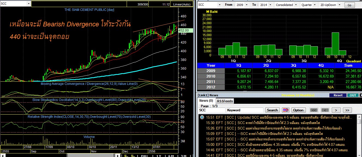The width and height of the screenshot is (362, 157).
Task: Open the 14:46 SCC news headline
Action: click(277, 150)
